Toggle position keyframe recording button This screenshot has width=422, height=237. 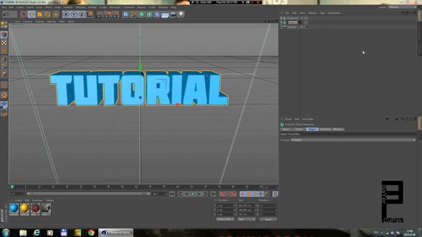click(x=243, y=194)
